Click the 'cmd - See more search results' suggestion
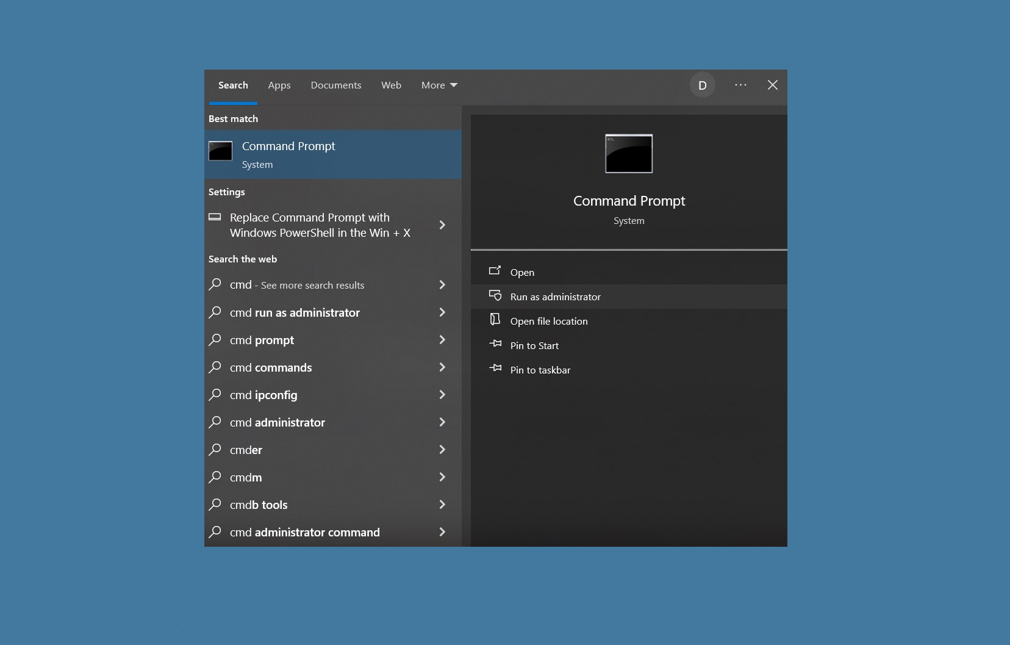Viewport: 1010px width, 645px height. (x=333, y=285)
